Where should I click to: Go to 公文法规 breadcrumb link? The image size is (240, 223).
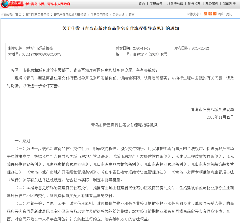point(118,15)
